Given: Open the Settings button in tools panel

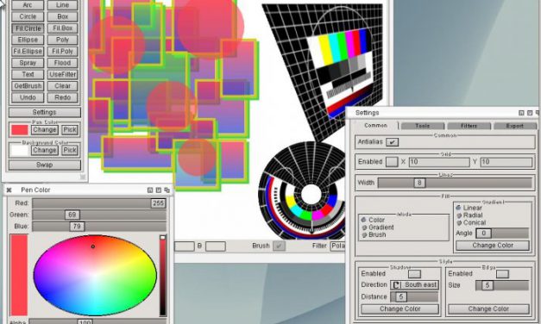Looking at the screenshot, I should pos(45,112).
